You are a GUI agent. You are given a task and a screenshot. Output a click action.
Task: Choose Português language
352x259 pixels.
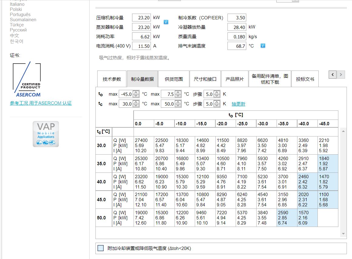tap(20, 15)
